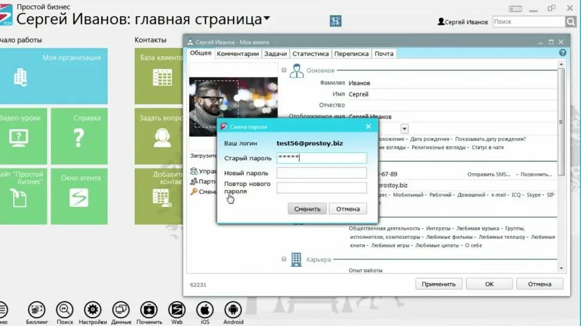
Task: Open the Видео-уроки tile
Action: [23, 136]
